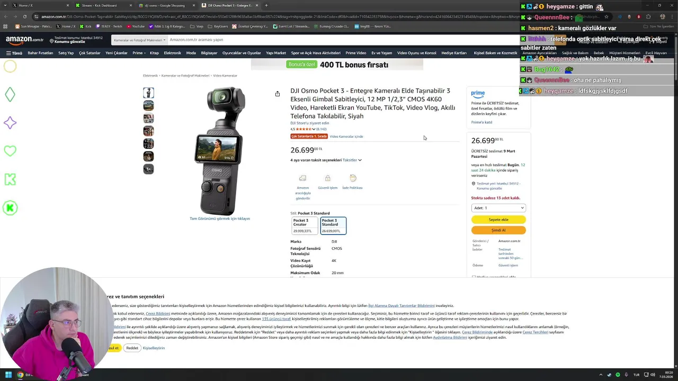Open the Kick bookmark
The width and height of the screenshot is (678, 381).
coord(86,26)
